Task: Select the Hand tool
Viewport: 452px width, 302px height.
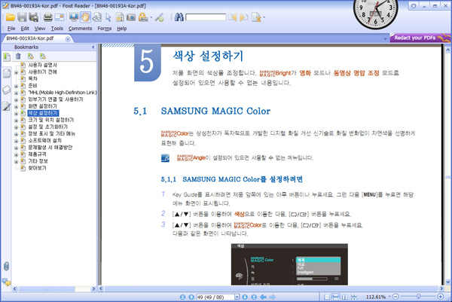Action: pyautogui.click(x=85, y=17)
